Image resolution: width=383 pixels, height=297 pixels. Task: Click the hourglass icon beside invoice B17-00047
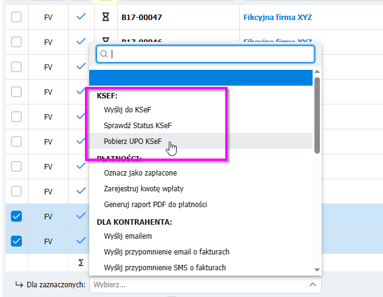point(106,18)
